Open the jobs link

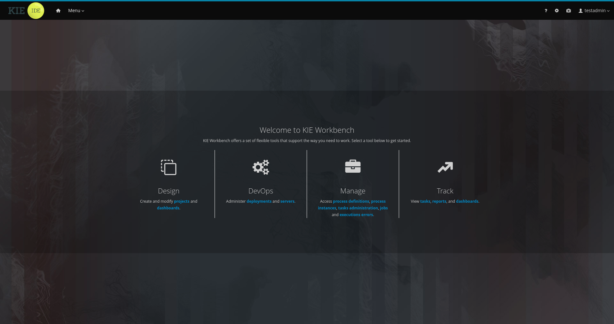384,208
